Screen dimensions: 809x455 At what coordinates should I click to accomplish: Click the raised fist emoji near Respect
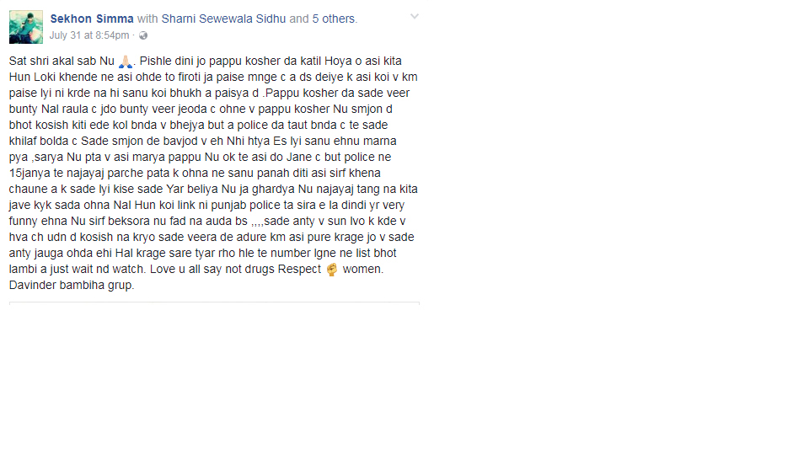pyautogui.click(x=332, y=270)
